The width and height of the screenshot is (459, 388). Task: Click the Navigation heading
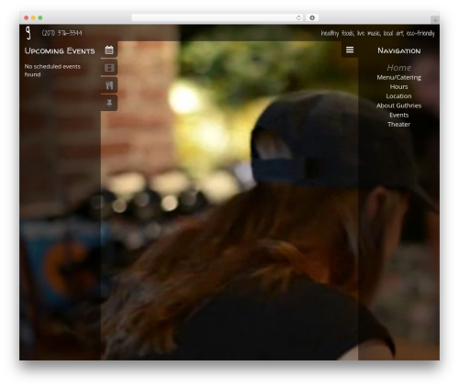click(x=399, y=50)
